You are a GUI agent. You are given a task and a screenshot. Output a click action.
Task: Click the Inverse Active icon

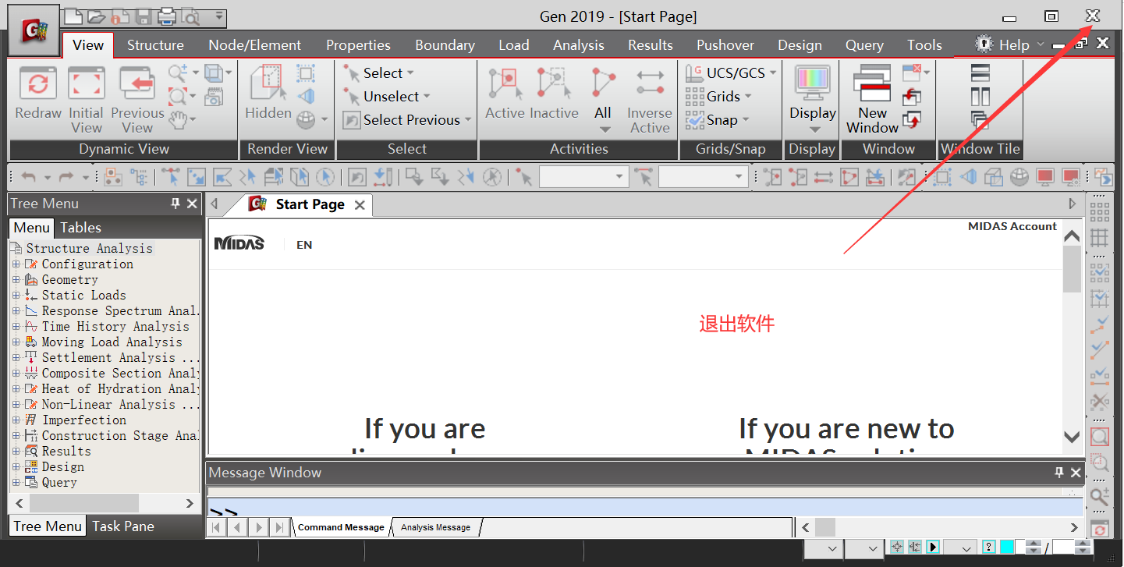(650, 83)
